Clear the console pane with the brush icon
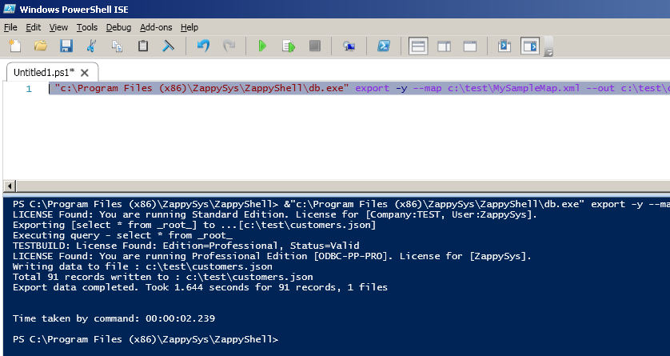 [169, 46]
